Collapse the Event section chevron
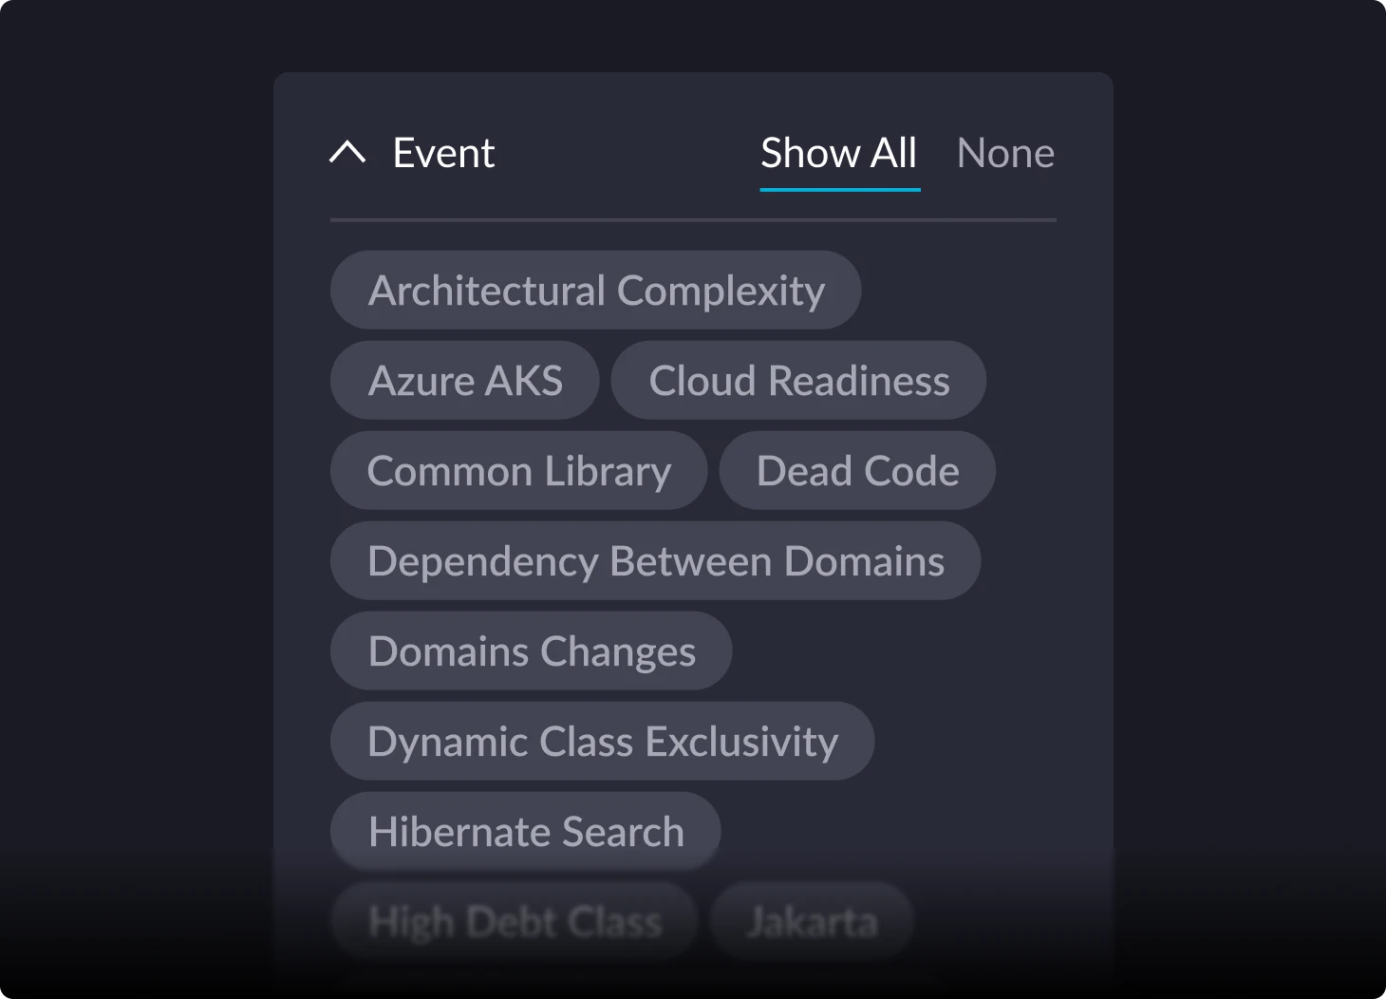1386x999 pixels. (347, 153)
